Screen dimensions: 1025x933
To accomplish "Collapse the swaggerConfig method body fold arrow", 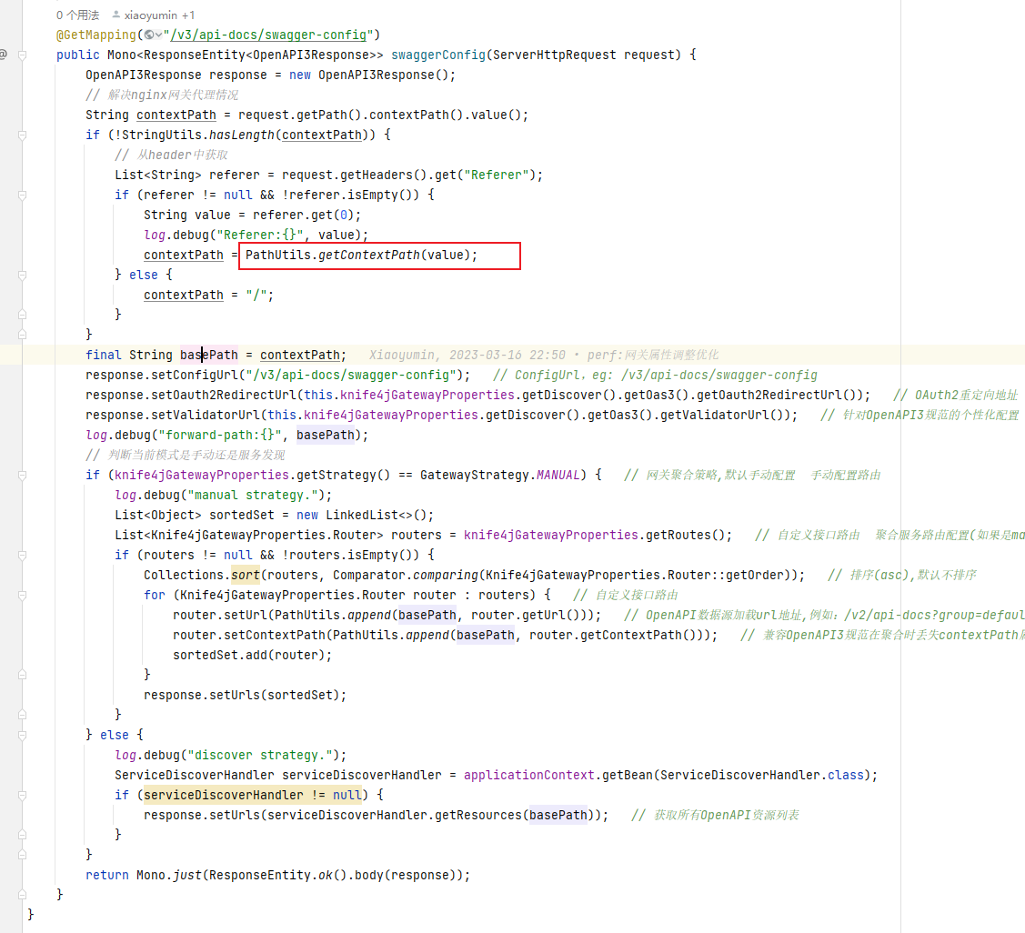I will click(20, 55).
